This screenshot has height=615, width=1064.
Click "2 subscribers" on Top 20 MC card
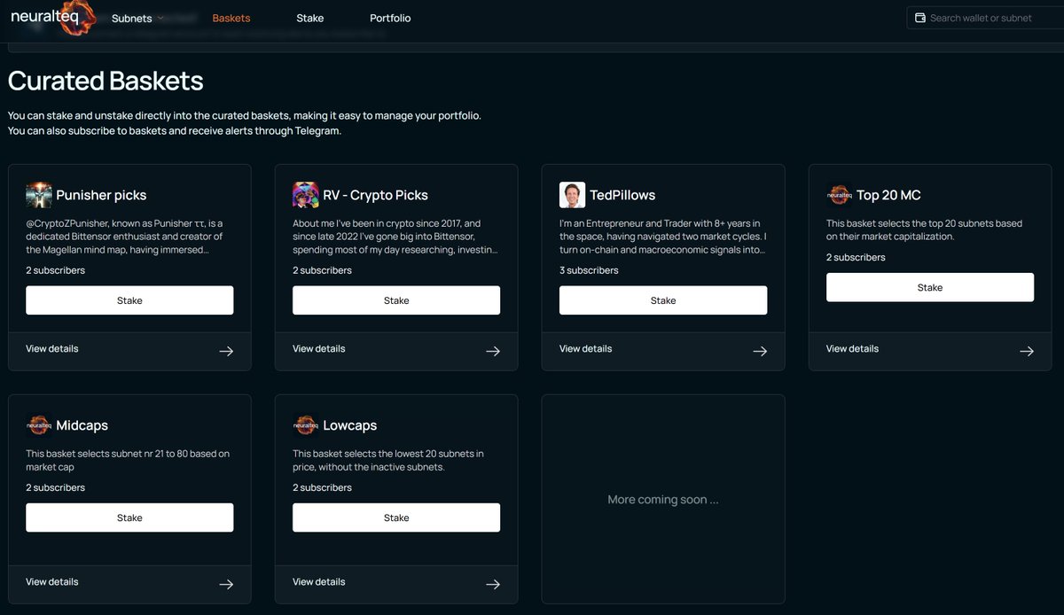(x=856, y=257)
